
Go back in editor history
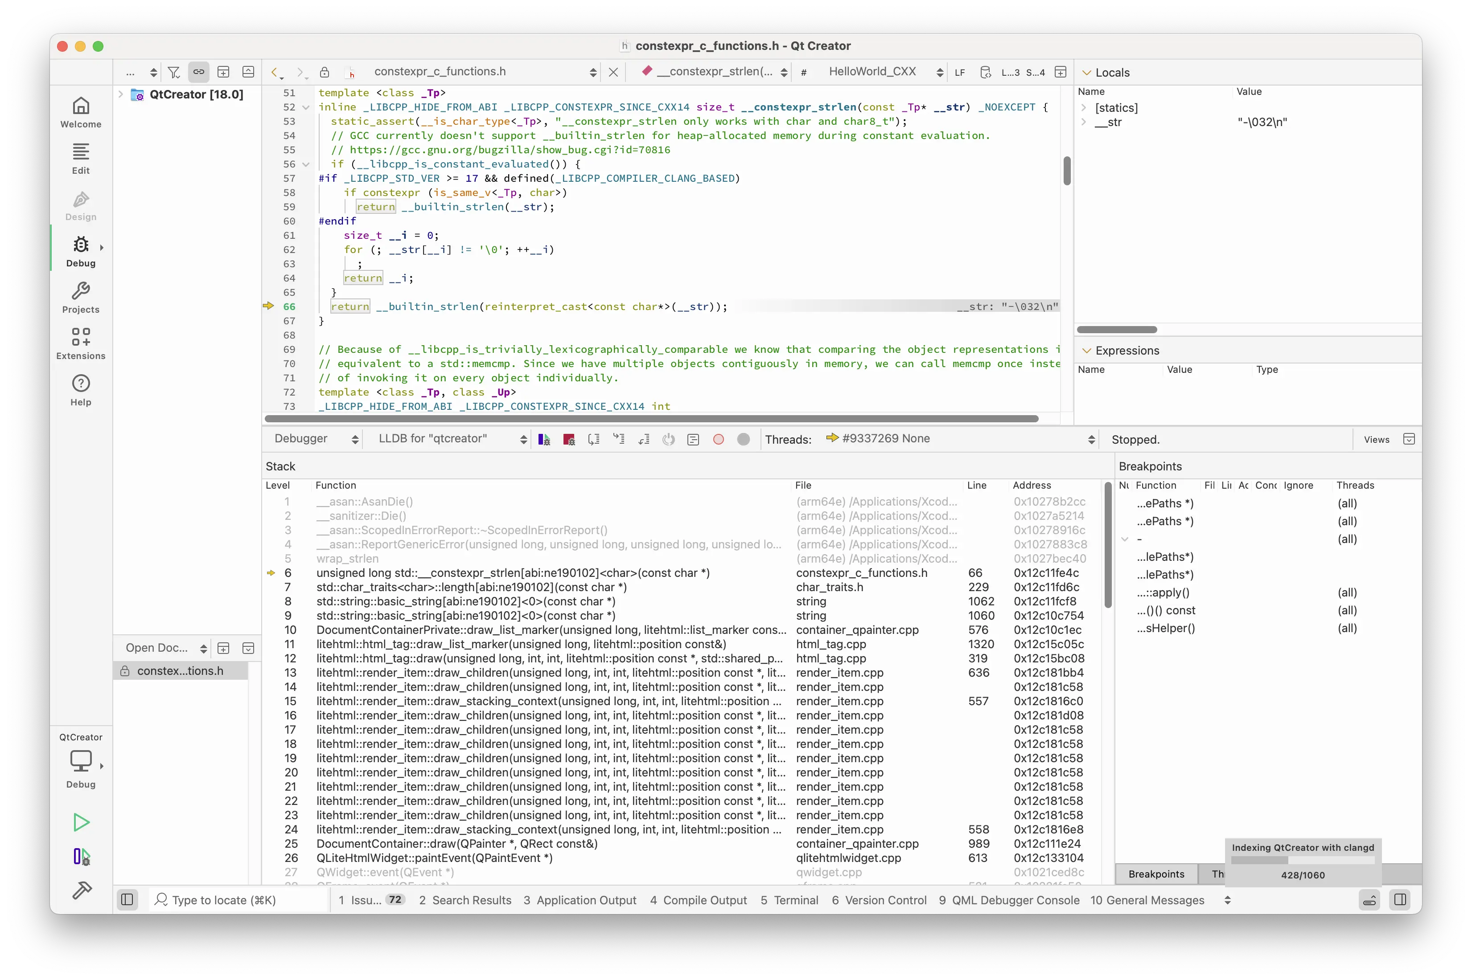click(x=276, y=73)
